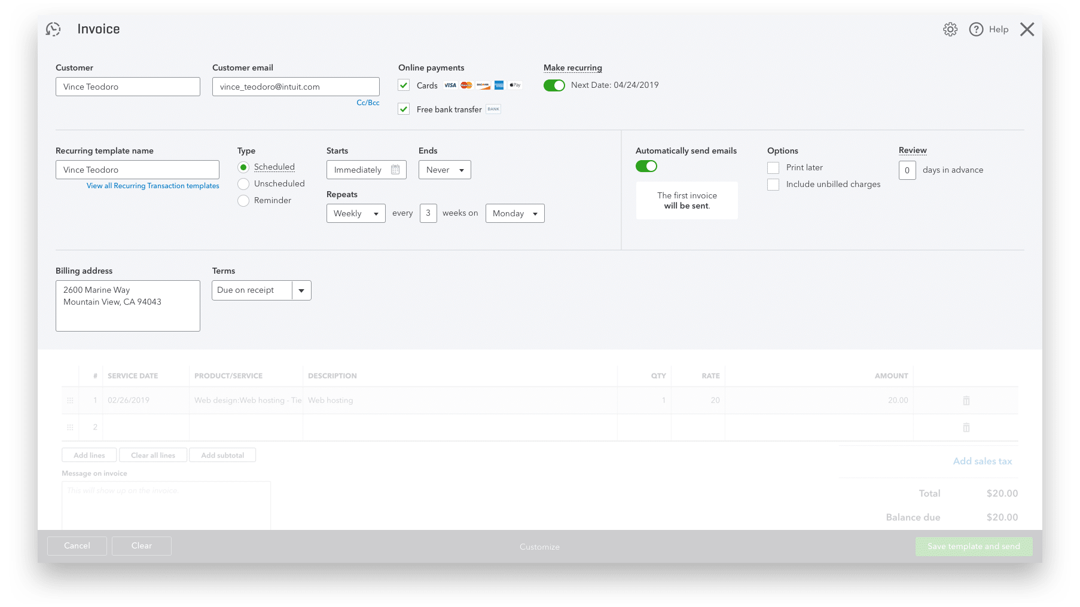Click Save template and send button
This screenshot has width=1080, height=607.
point(974,547)
